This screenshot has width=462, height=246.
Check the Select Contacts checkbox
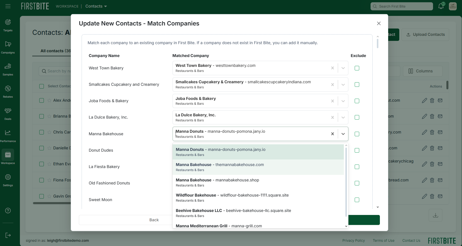42,86
